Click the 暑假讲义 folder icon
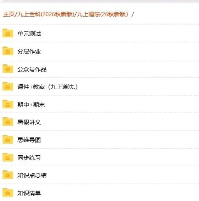Viewport: 199px width, 201px height. [8, 122]
